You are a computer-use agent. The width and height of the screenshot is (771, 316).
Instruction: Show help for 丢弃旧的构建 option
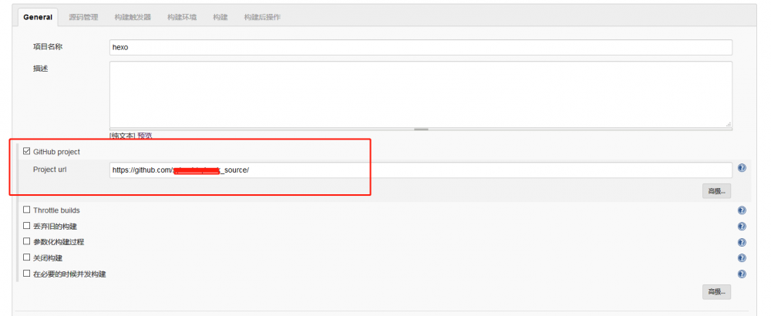[x=742, y=227]
